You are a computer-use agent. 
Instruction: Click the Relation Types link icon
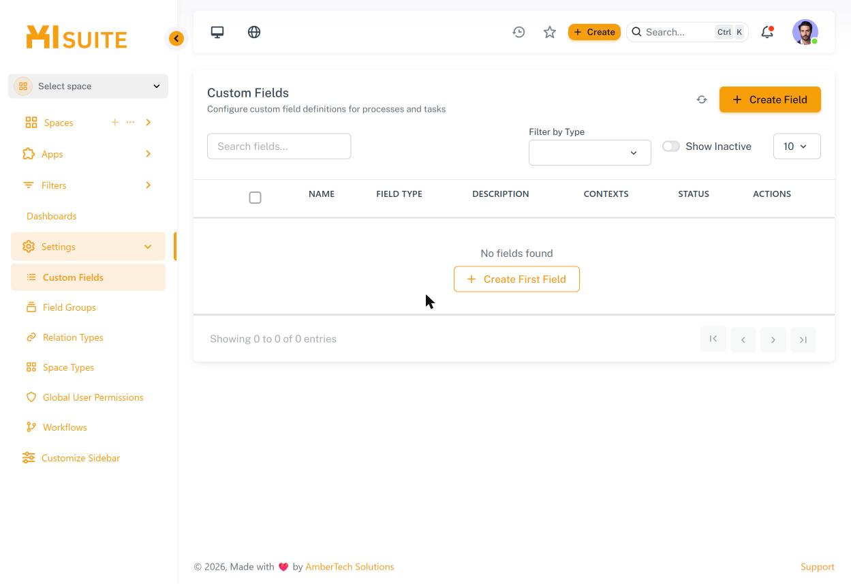click(31, 337)
